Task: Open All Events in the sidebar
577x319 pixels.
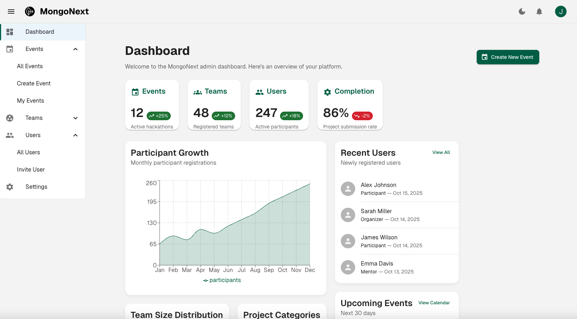Action: 30,66
